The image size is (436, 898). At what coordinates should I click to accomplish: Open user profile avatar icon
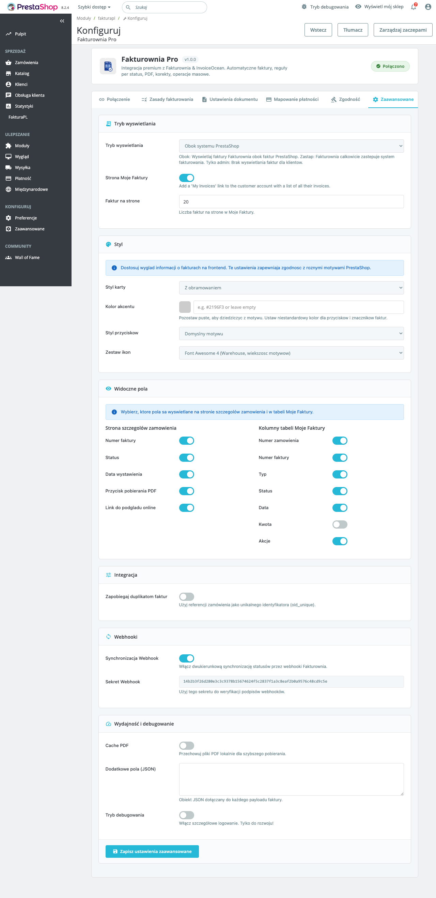click(x=428, y=7)
